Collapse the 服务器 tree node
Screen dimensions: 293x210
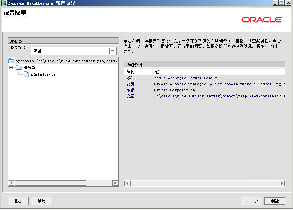point(11,67)
